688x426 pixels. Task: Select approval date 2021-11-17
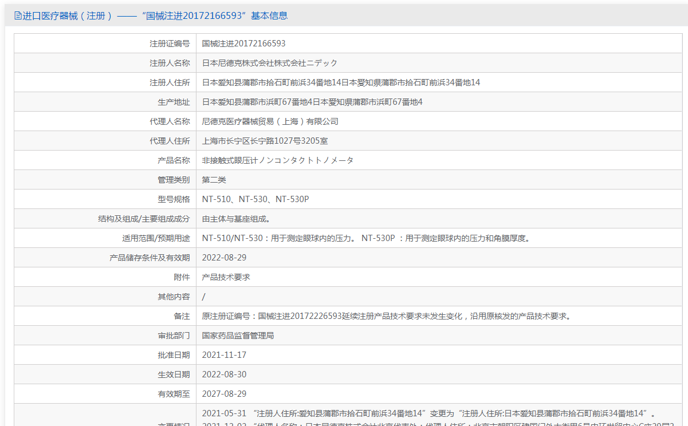[x=224, y=355]
